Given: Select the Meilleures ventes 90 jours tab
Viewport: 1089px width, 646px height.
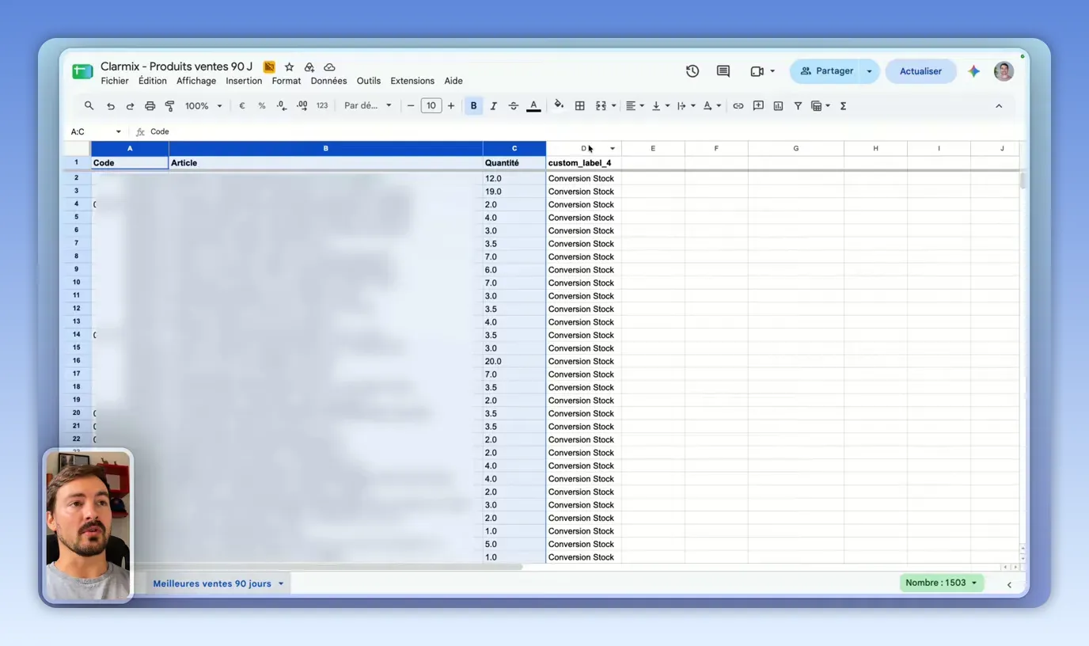Looking at the screenshot, I should 218,583.
